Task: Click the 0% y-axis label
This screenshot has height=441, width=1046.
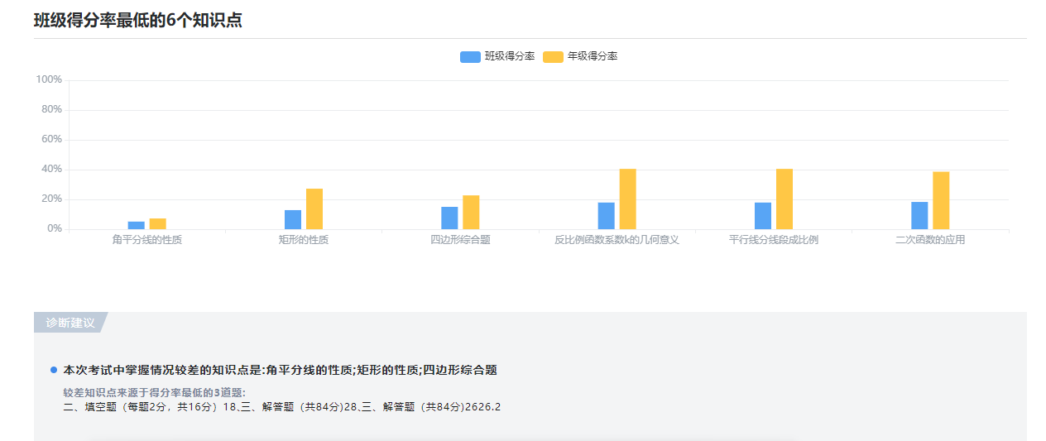Action: coord(55,228)
